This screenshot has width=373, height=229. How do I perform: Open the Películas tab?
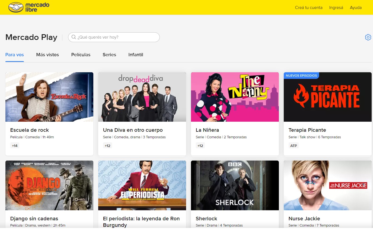coord(81,55)
